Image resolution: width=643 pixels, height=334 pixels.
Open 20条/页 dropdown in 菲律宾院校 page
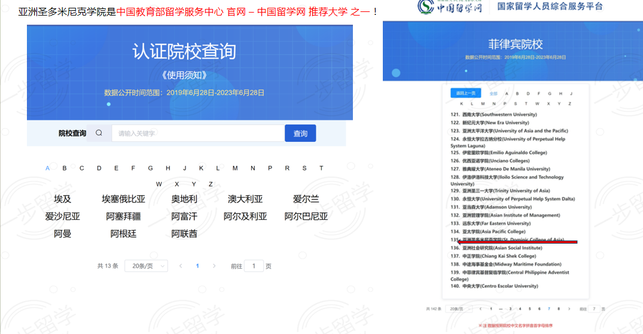point(458,309)
